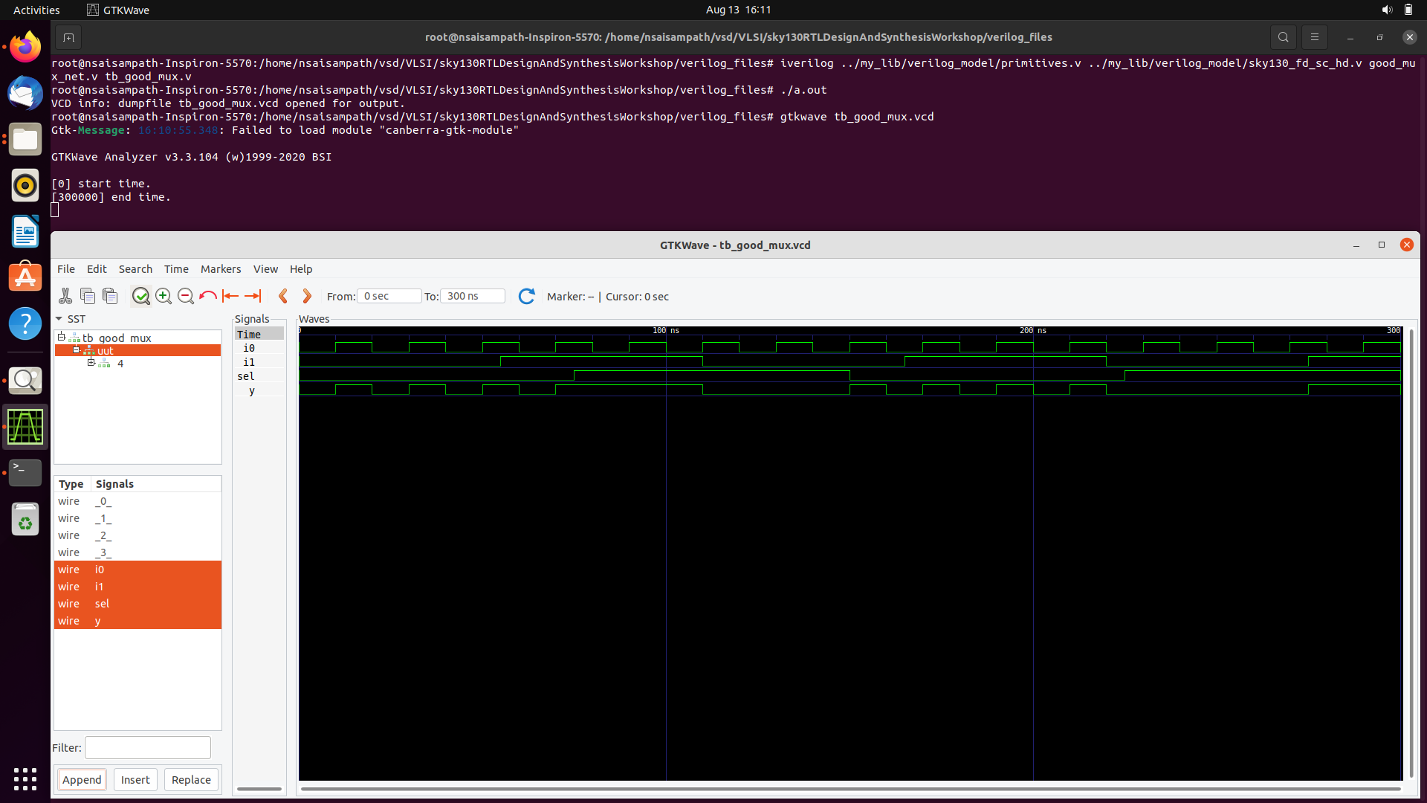Viewport: 1427px width, 803px height.
Task: Select the sel wire in signals list
Action: pos(102,604)
